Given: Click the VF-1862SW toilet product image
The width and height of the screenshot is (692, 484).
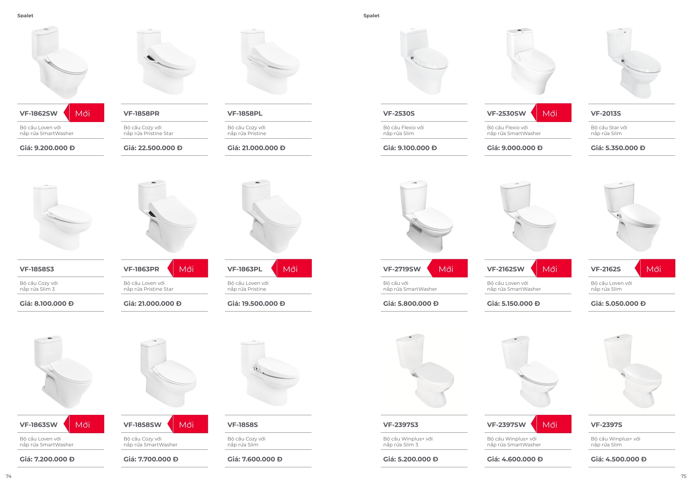Looking at the screenshot, I should coord(59,63).
